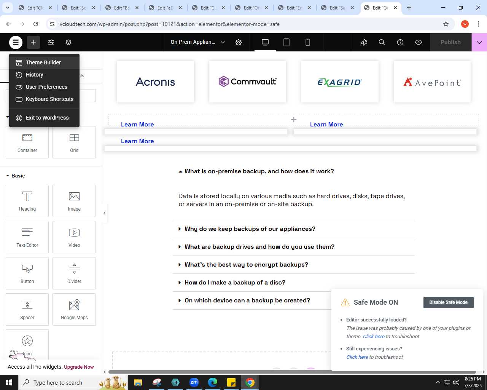487x390 pixels.
Task: Open Keyboard Shortcuts menu entry
Action: [44, 99]
